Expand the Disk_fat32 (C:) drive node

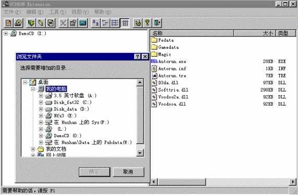click(x=41, y=102)
